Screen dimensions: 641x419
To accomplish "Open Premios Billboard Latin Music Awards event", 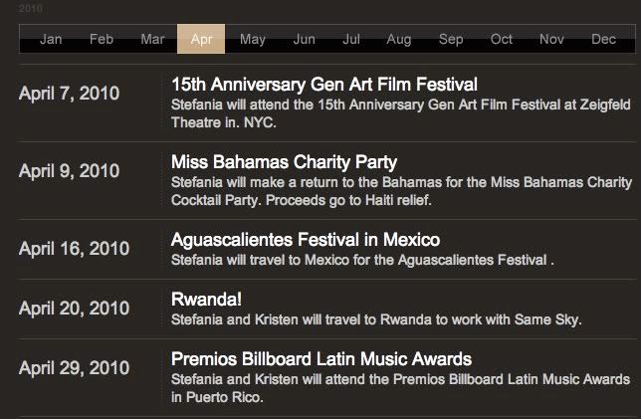I will tap(321, 359).
